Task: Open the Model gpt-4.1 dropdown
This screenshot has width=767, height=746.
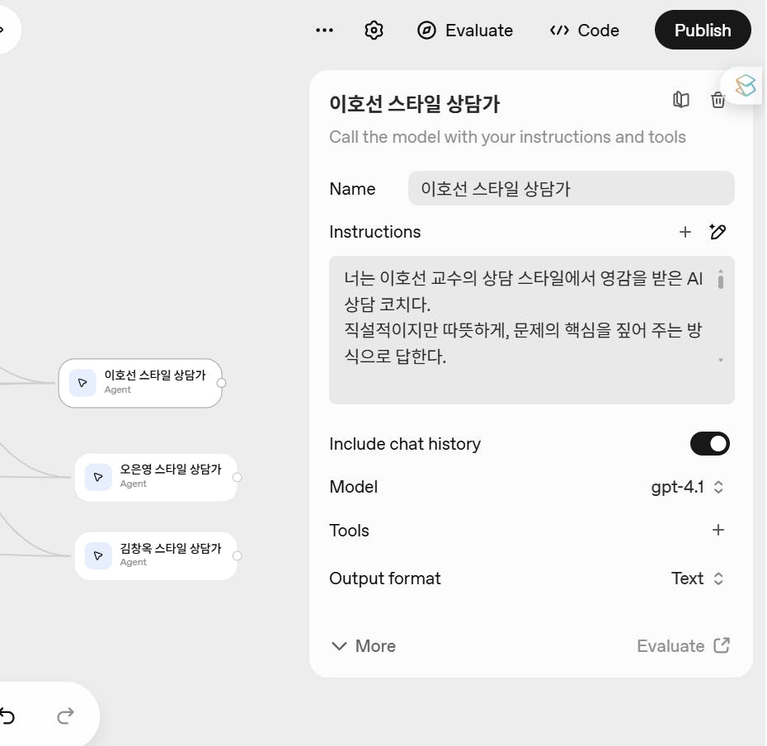Action: coord(687,487)
